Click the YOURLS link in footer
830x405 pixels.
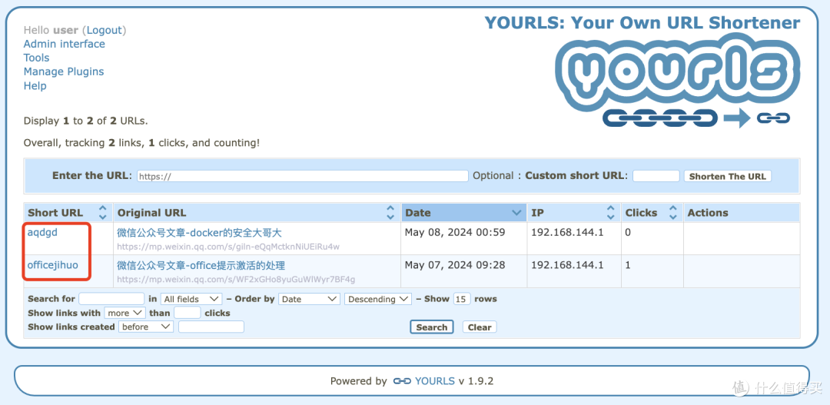coord(434,381)
